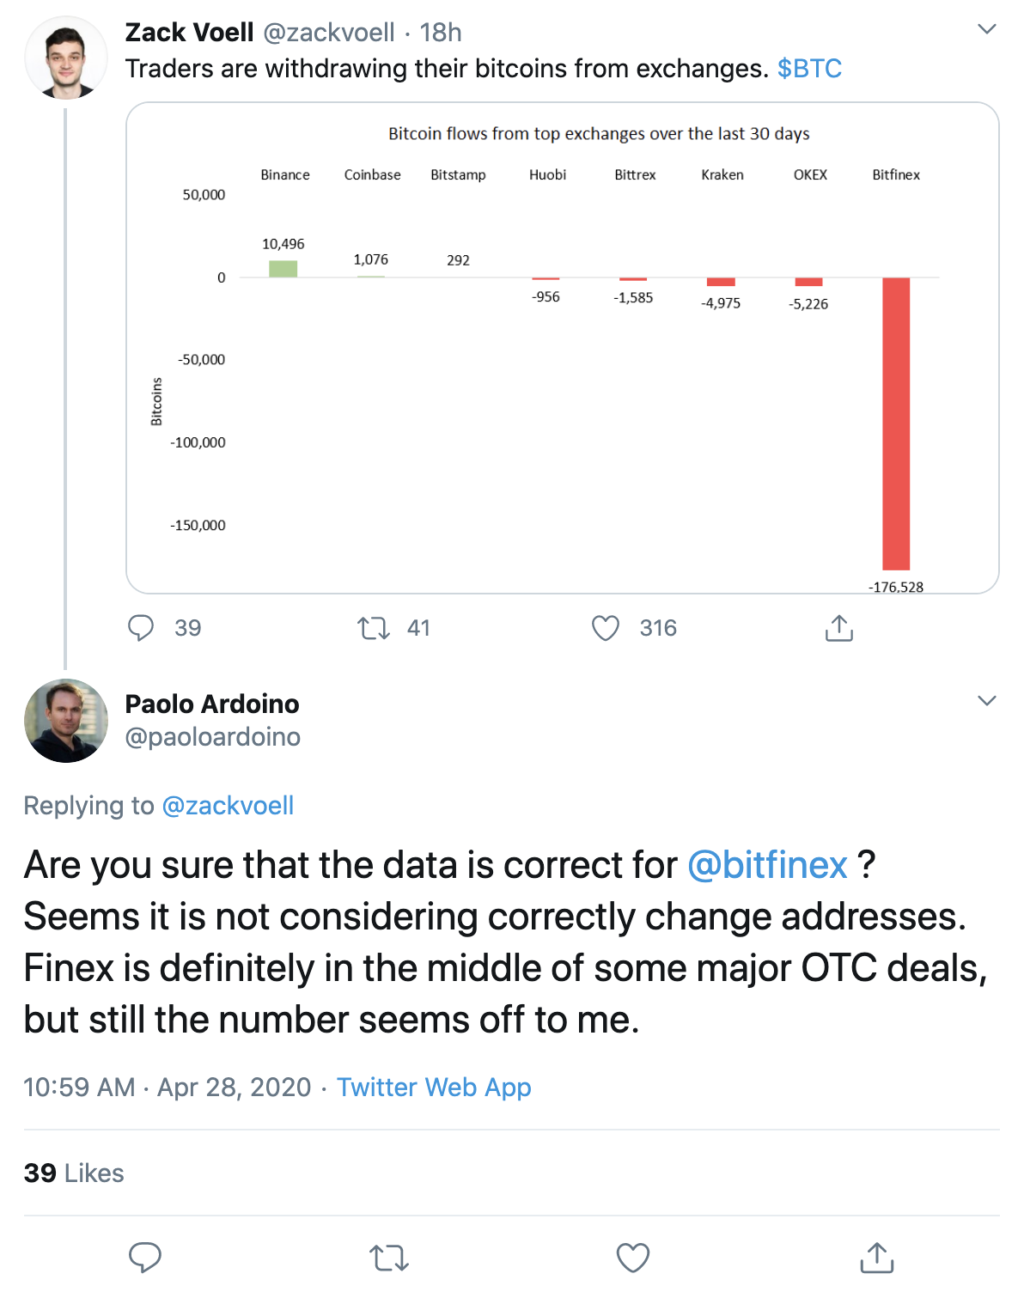Retweet Paolo Ardoino's reply
The width and height of the screenshot is (1024, 1292).
389,1258
